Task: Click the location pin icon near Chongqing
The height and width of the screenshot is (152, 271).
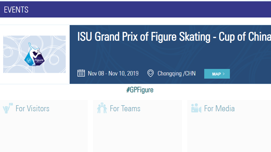Action: point(150,73)
